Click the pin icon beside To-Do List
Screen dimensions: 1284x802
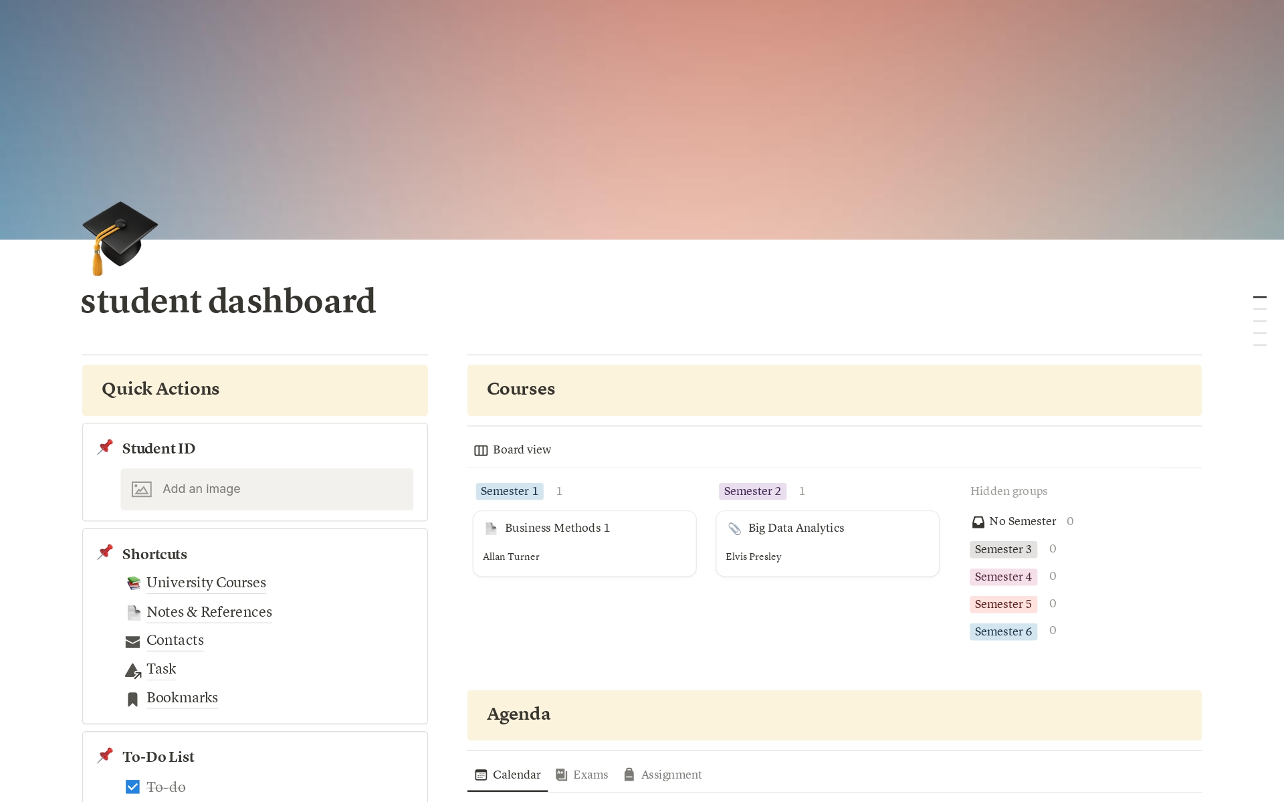(105, 755)
